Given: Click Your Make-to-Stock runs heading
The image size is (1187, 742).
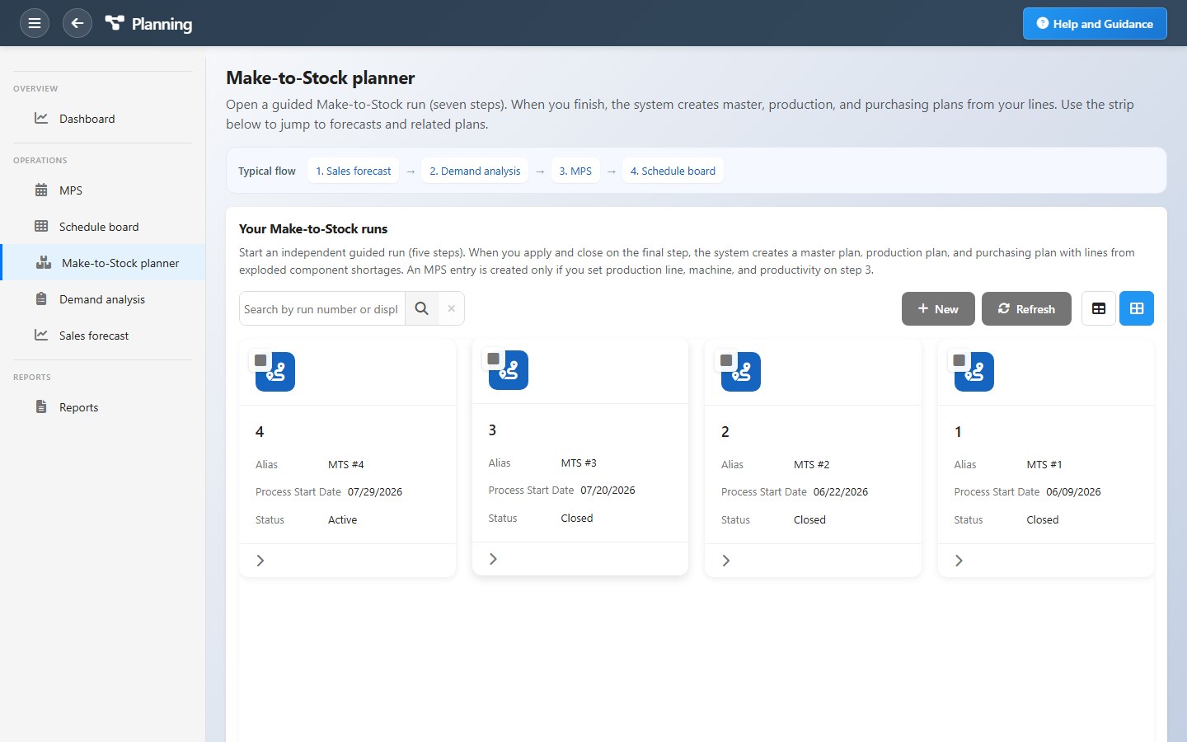Looking at the screenshot, I should (313, 228).
